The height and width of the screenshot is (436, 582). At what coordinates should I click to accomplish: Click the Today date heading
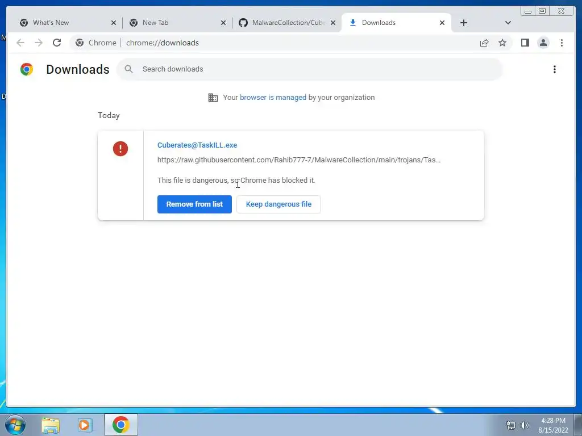click(109, 115)
